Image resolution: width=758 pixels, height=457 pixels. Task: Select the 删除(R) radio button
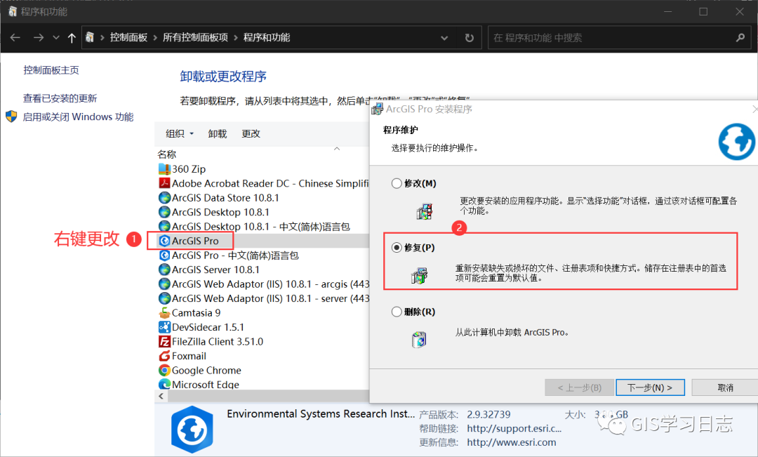(x=397, y=312)
